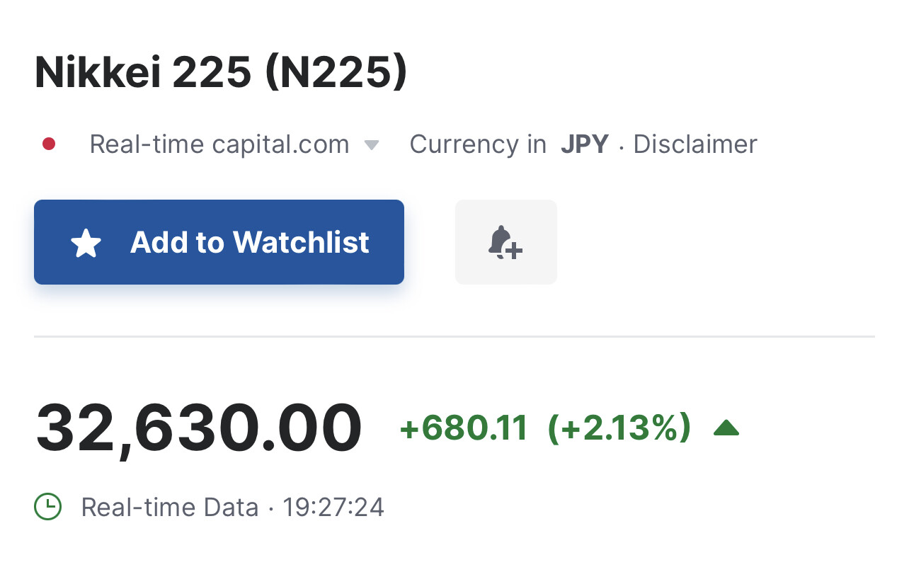The height and width of the screenshot is (572, 909).
Task: Open the Real-time capital.com source selector
Action: coord(219,144)
